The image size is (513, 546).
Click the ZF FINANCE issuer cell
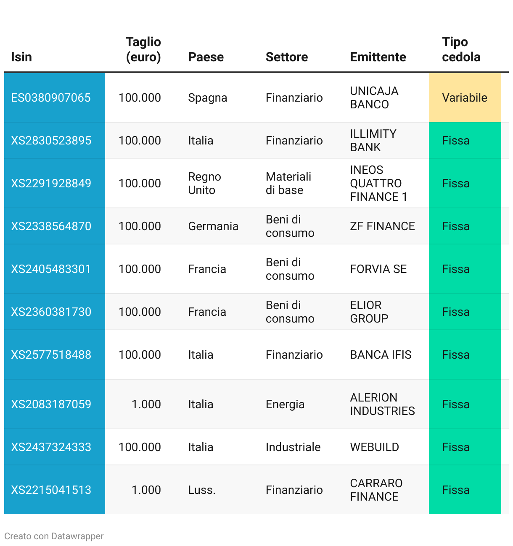point(382,226)
